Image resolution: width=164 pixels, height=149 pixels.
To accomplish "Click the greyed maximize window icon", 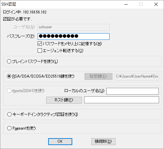I will pyautogui.click(x=141, y=4).
